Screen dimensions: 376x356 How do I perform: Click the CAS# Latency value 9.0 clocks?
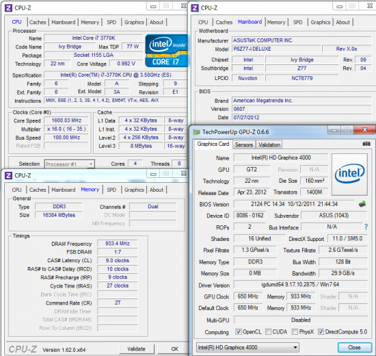coord(118,260)
